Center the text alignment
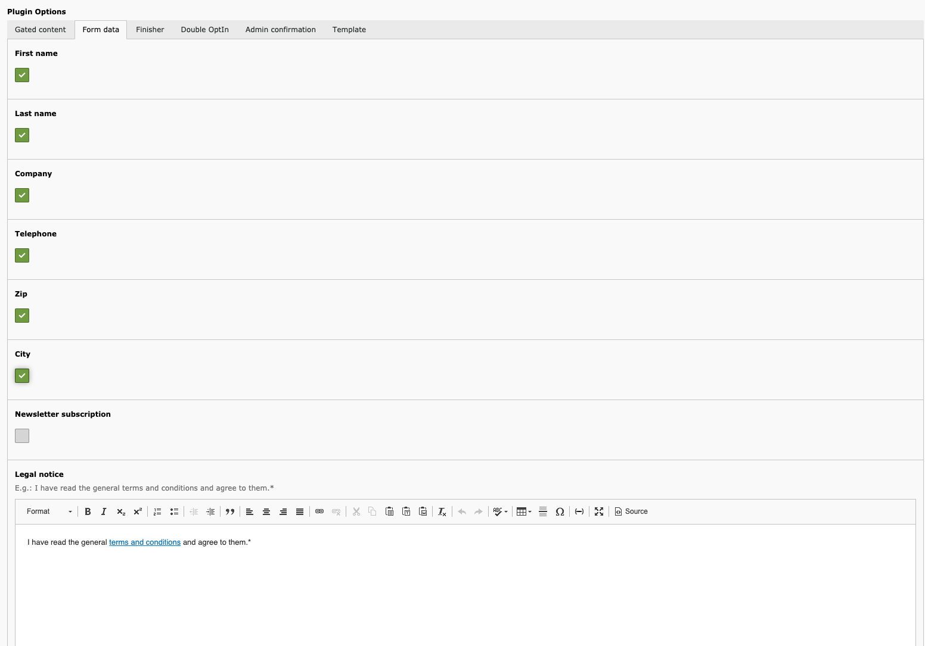 [x=266, y=511]
